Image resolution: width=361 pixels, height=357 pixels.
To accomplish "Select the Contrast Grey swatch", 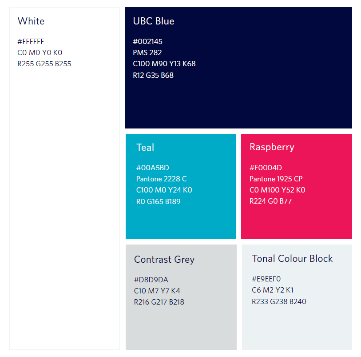I will (x=181, y=297).
